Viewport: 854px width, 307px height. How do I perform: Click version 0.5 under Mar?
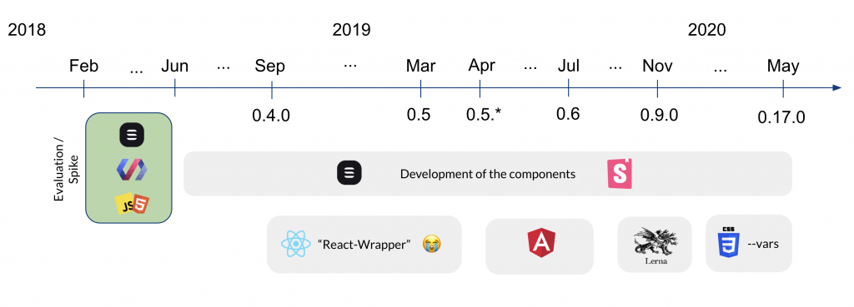pyautogui.click(x=419, y=115)
